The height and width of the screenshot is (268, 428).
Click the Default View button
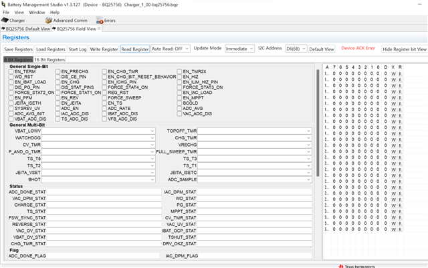[x=322, y=49]
